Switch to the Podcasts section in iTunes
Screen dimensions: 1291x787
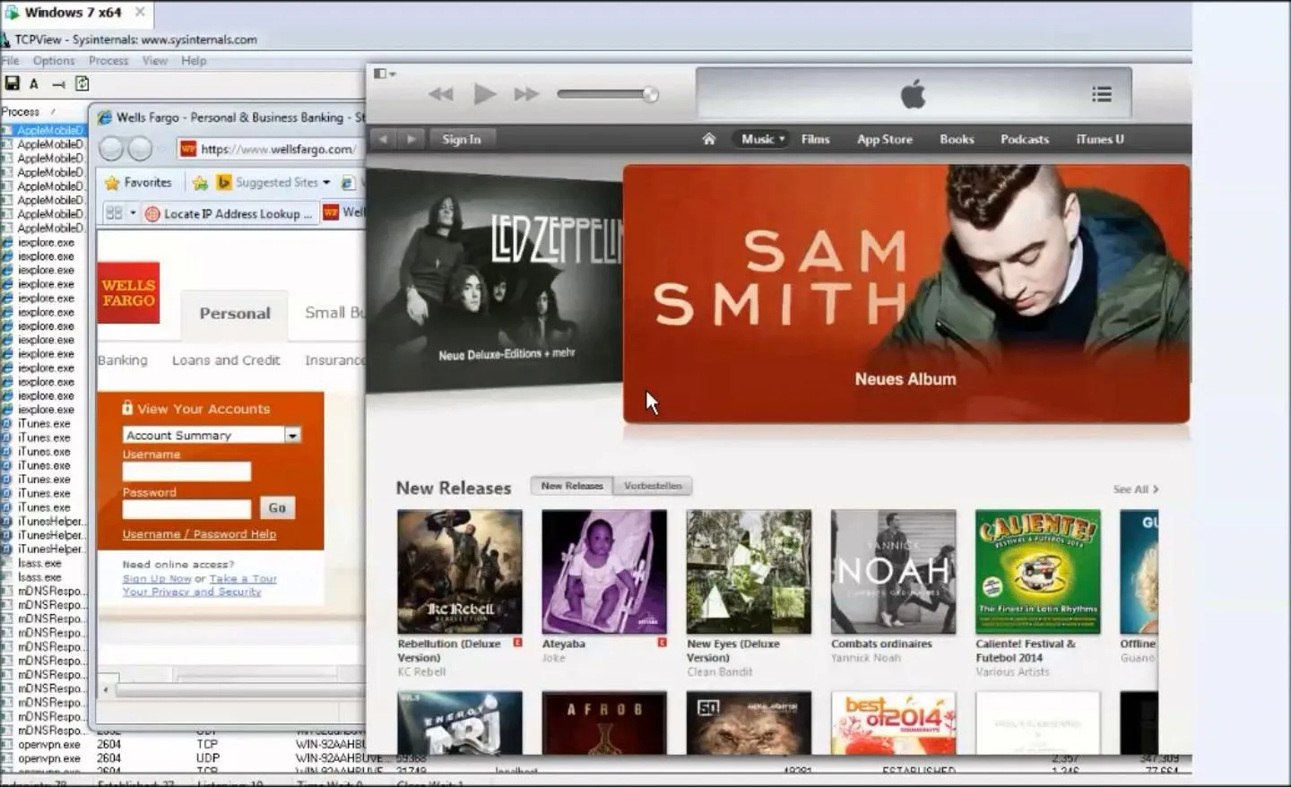click(1025, 139)
